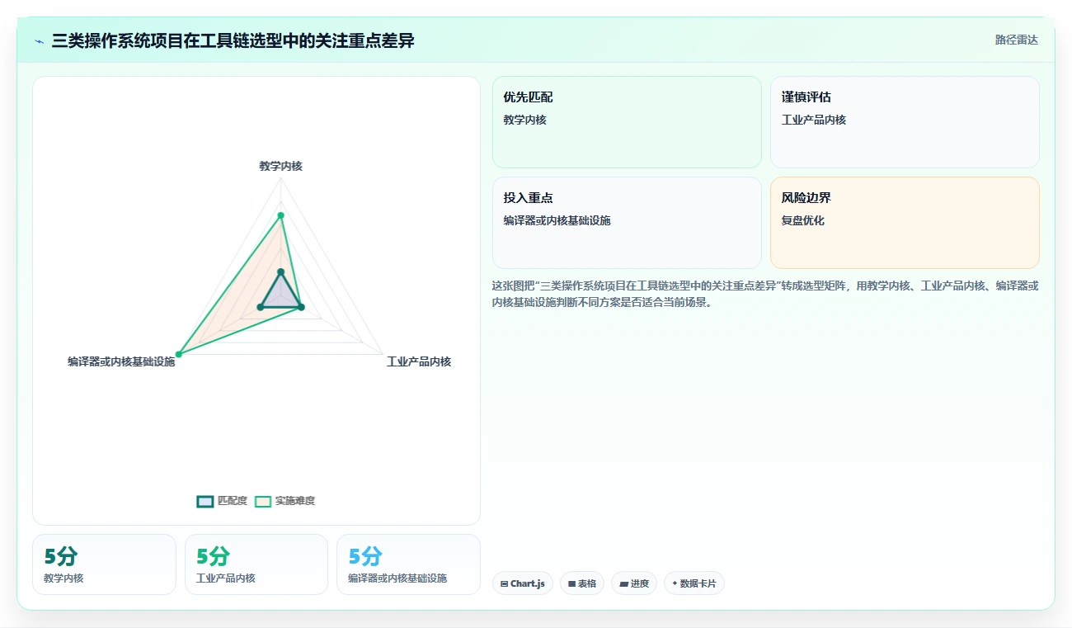Open the 谨慎评估 card
This screenshot has width=1072, height=628.
905,122
